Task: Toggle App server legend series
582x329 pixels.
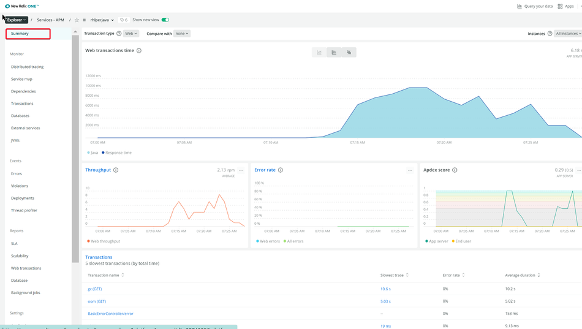Action: [436, 241]
